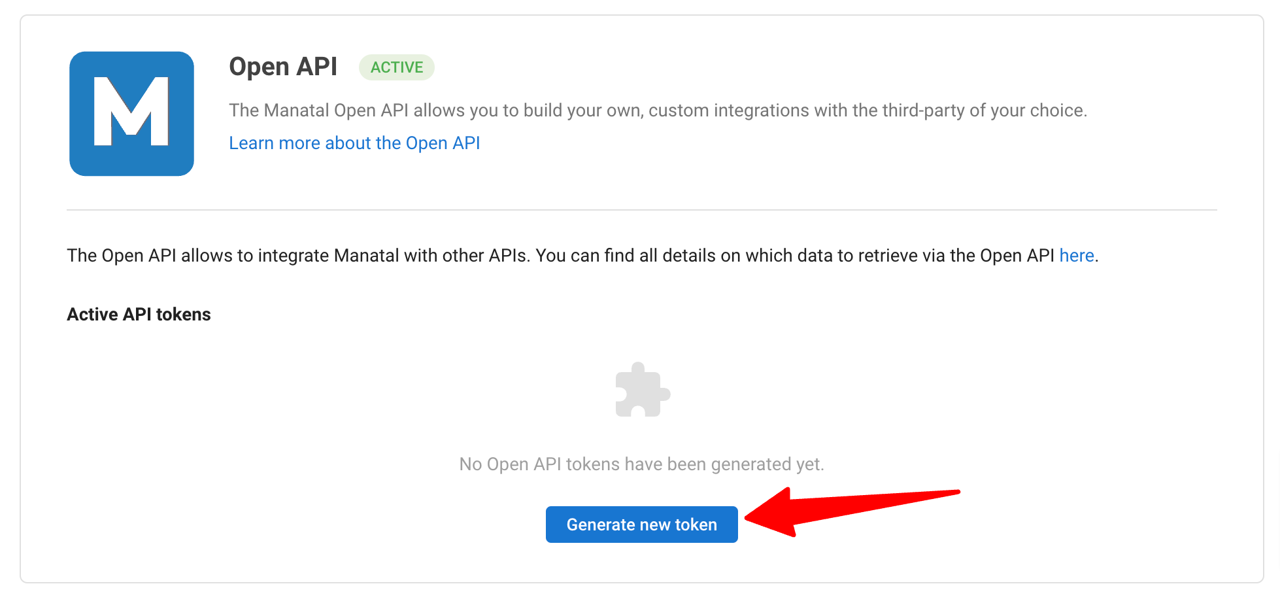Screen dimensions: 1280x603
Task: Click text 'The Open API allows to integrate Manatal'
Action: pos(233,255)
